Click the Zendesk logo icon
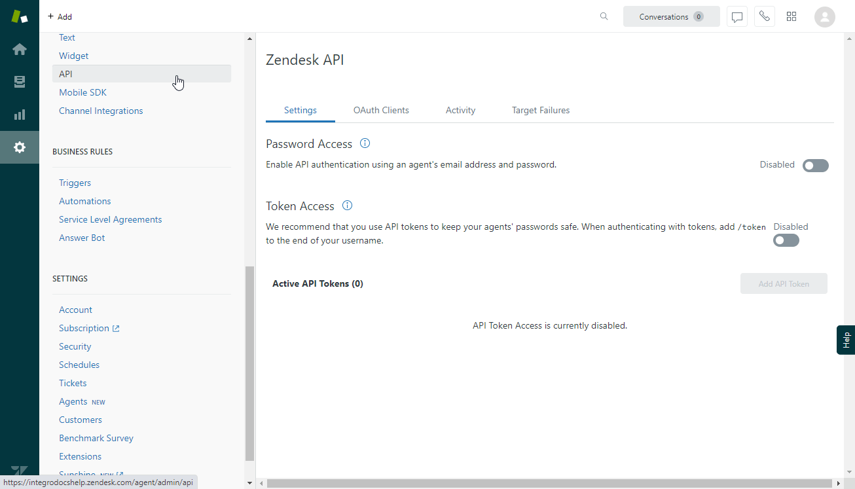 click(x=20, y=16)
